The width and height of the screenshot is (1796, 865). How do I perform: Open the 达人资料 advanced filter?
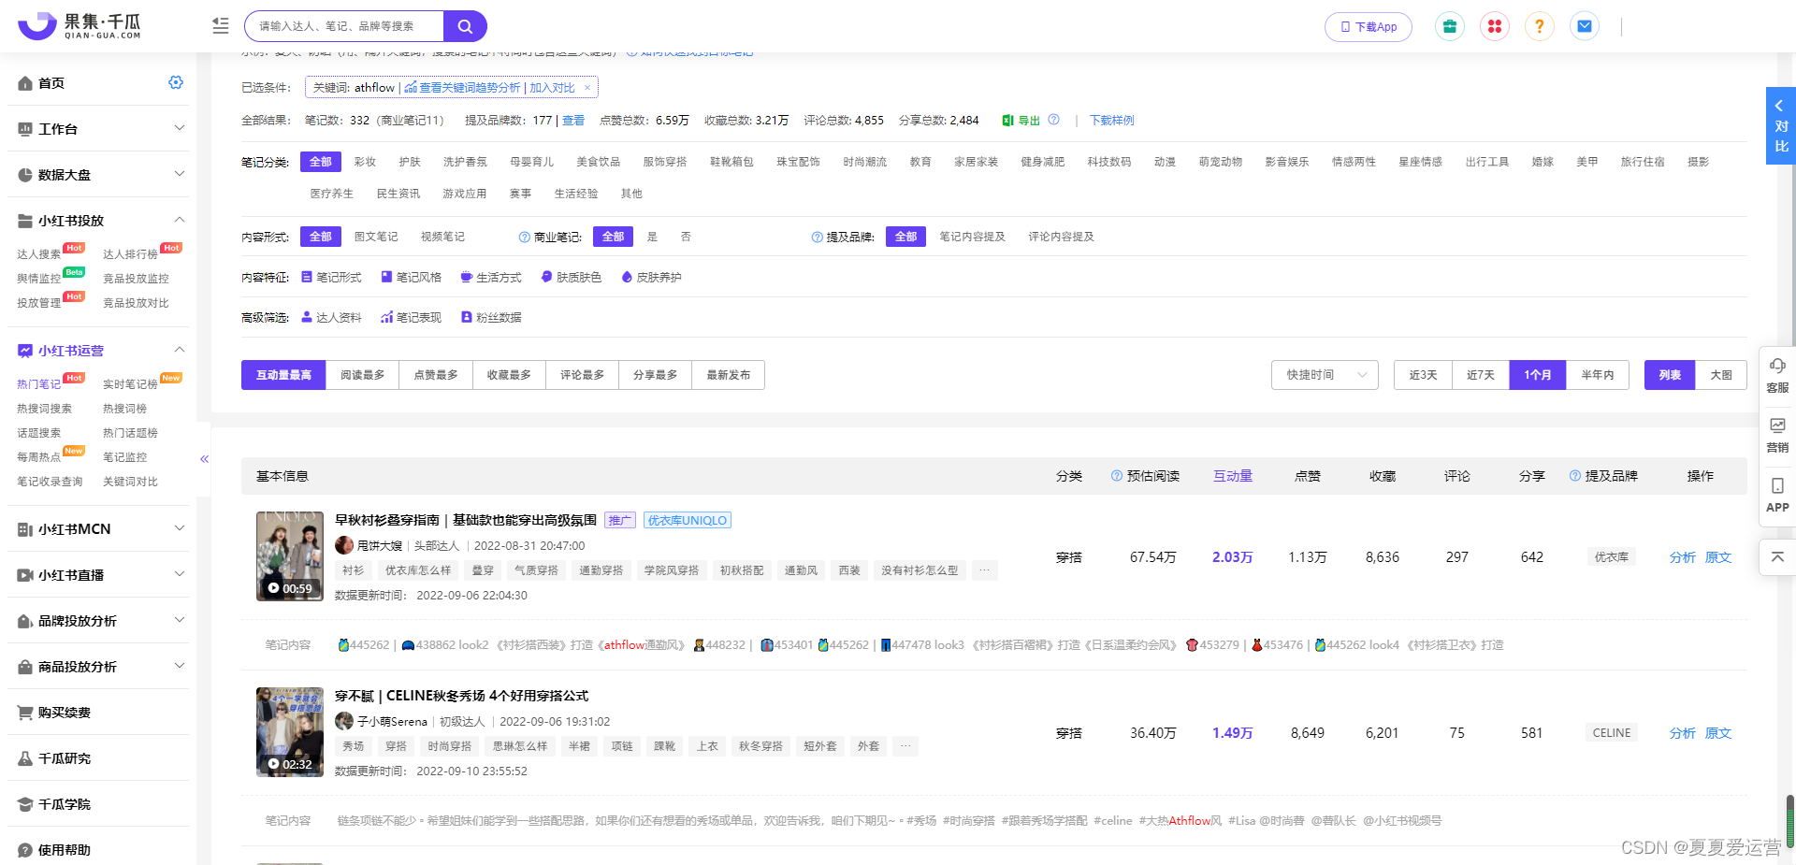click(331, 318)
